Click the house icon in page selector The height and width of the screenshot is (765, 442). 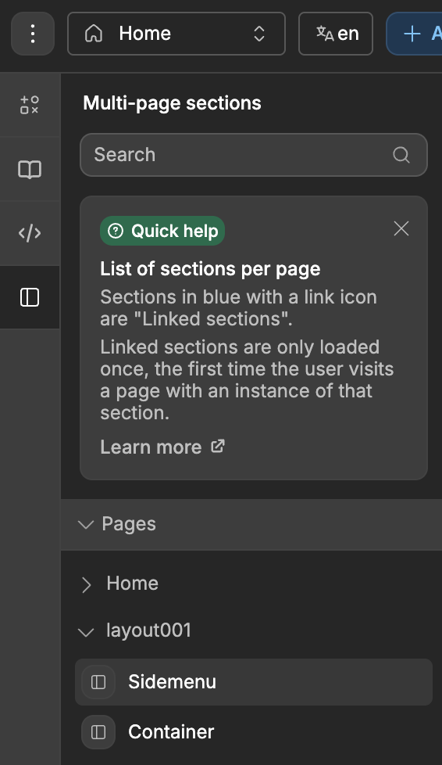click(94, 34)
